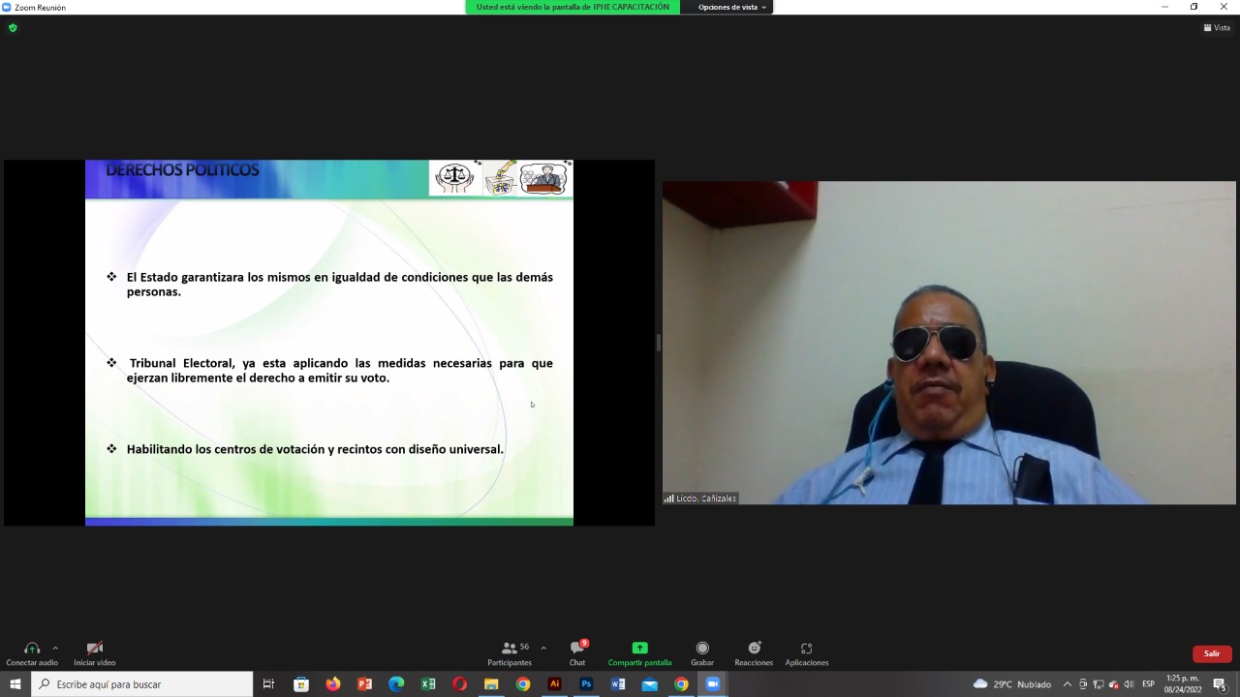Open the Reacciones menu
The height and width of the screenshot is (697, 1240).
(x=754, y=654)
